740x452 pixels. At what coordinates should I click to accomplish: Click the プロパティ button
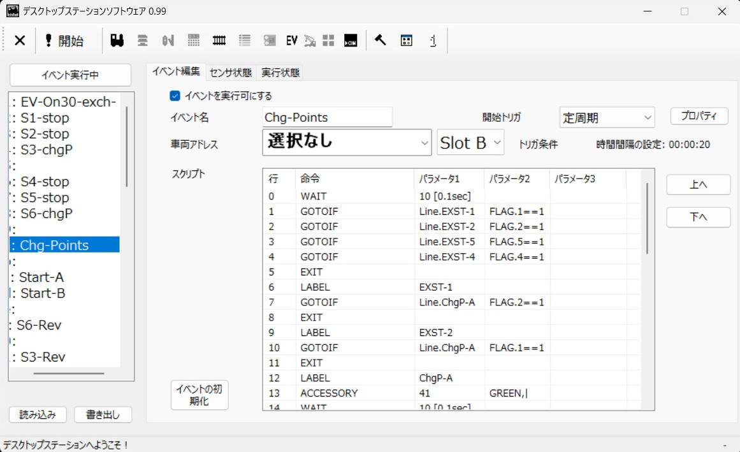tap(699, 116)
